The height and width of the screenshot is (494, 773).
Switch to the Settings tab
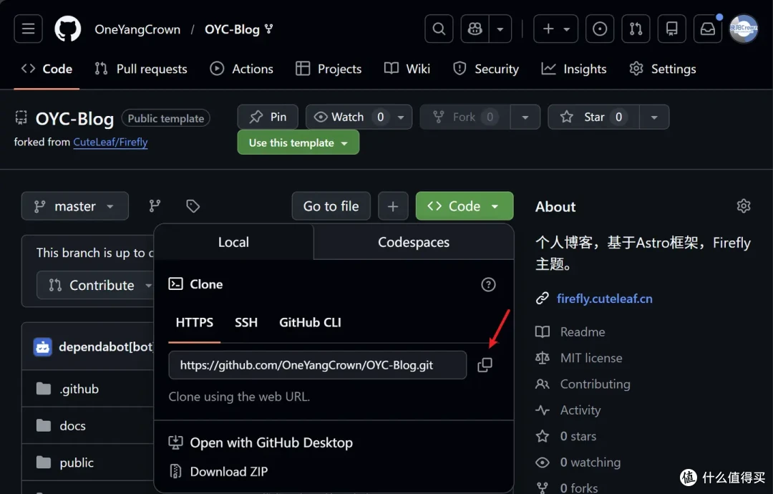point(663,69)
